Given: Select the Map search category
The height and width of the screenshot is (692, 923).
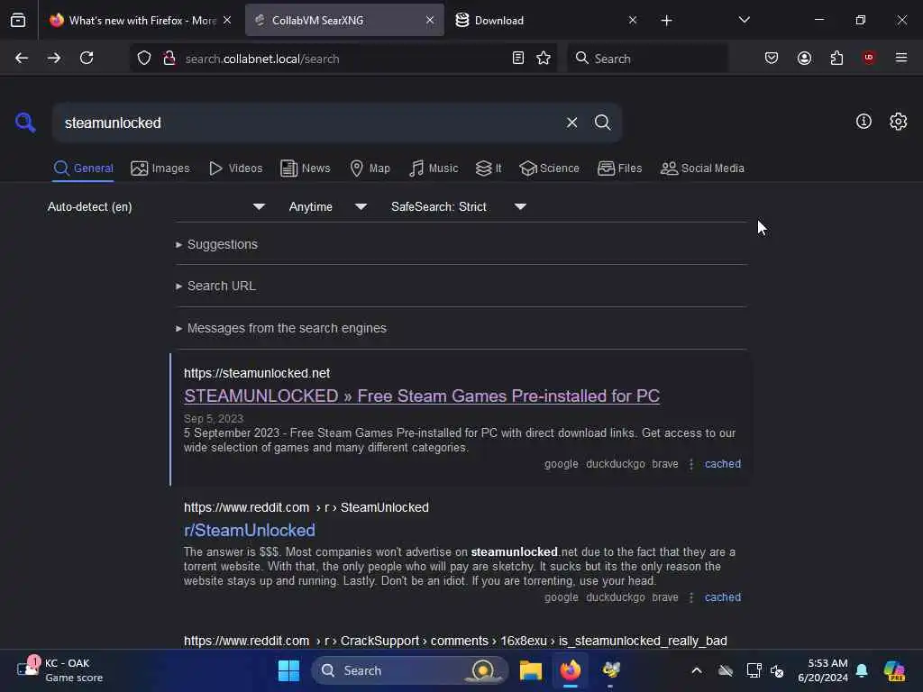Looking at the screenshot, I should [x=370, y=168].
